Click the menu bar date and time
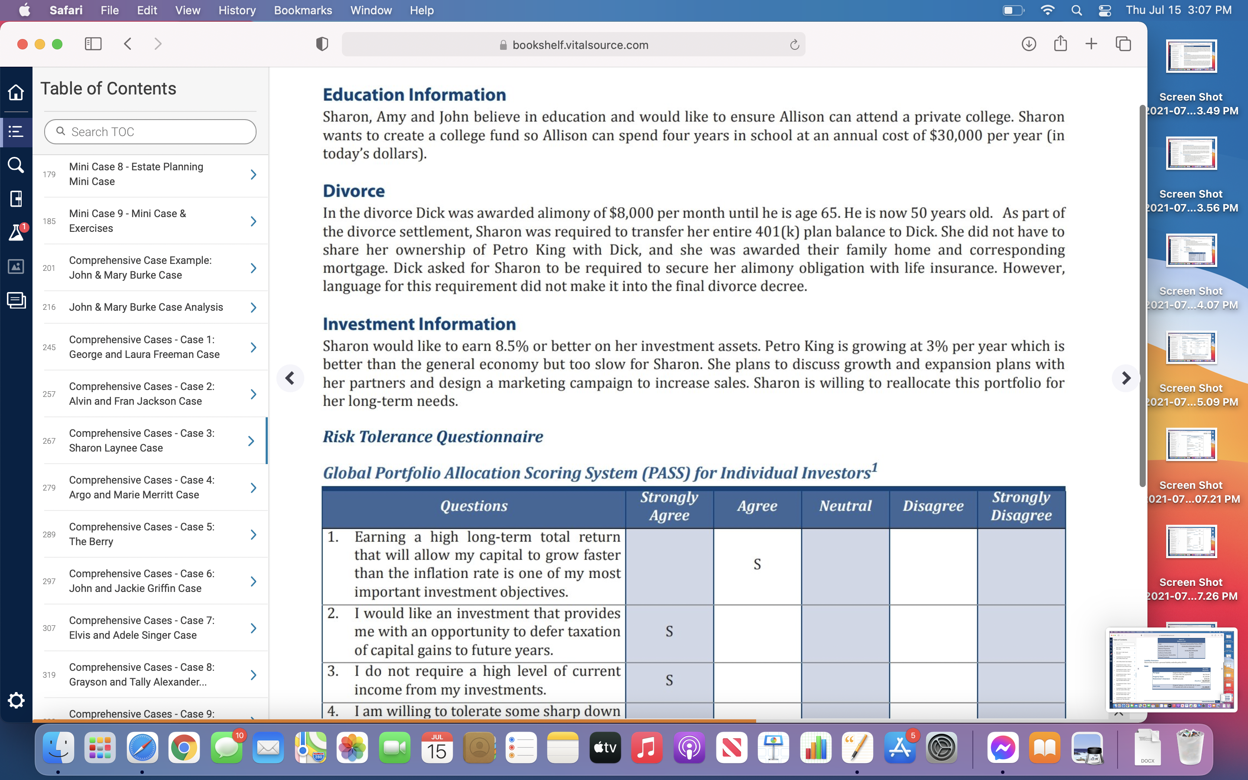 [1178, 10]
